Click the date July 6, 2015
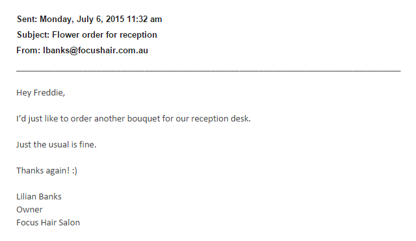Image resolution: width=416 pixels, height=241 pixels. [x=100, y=19]
